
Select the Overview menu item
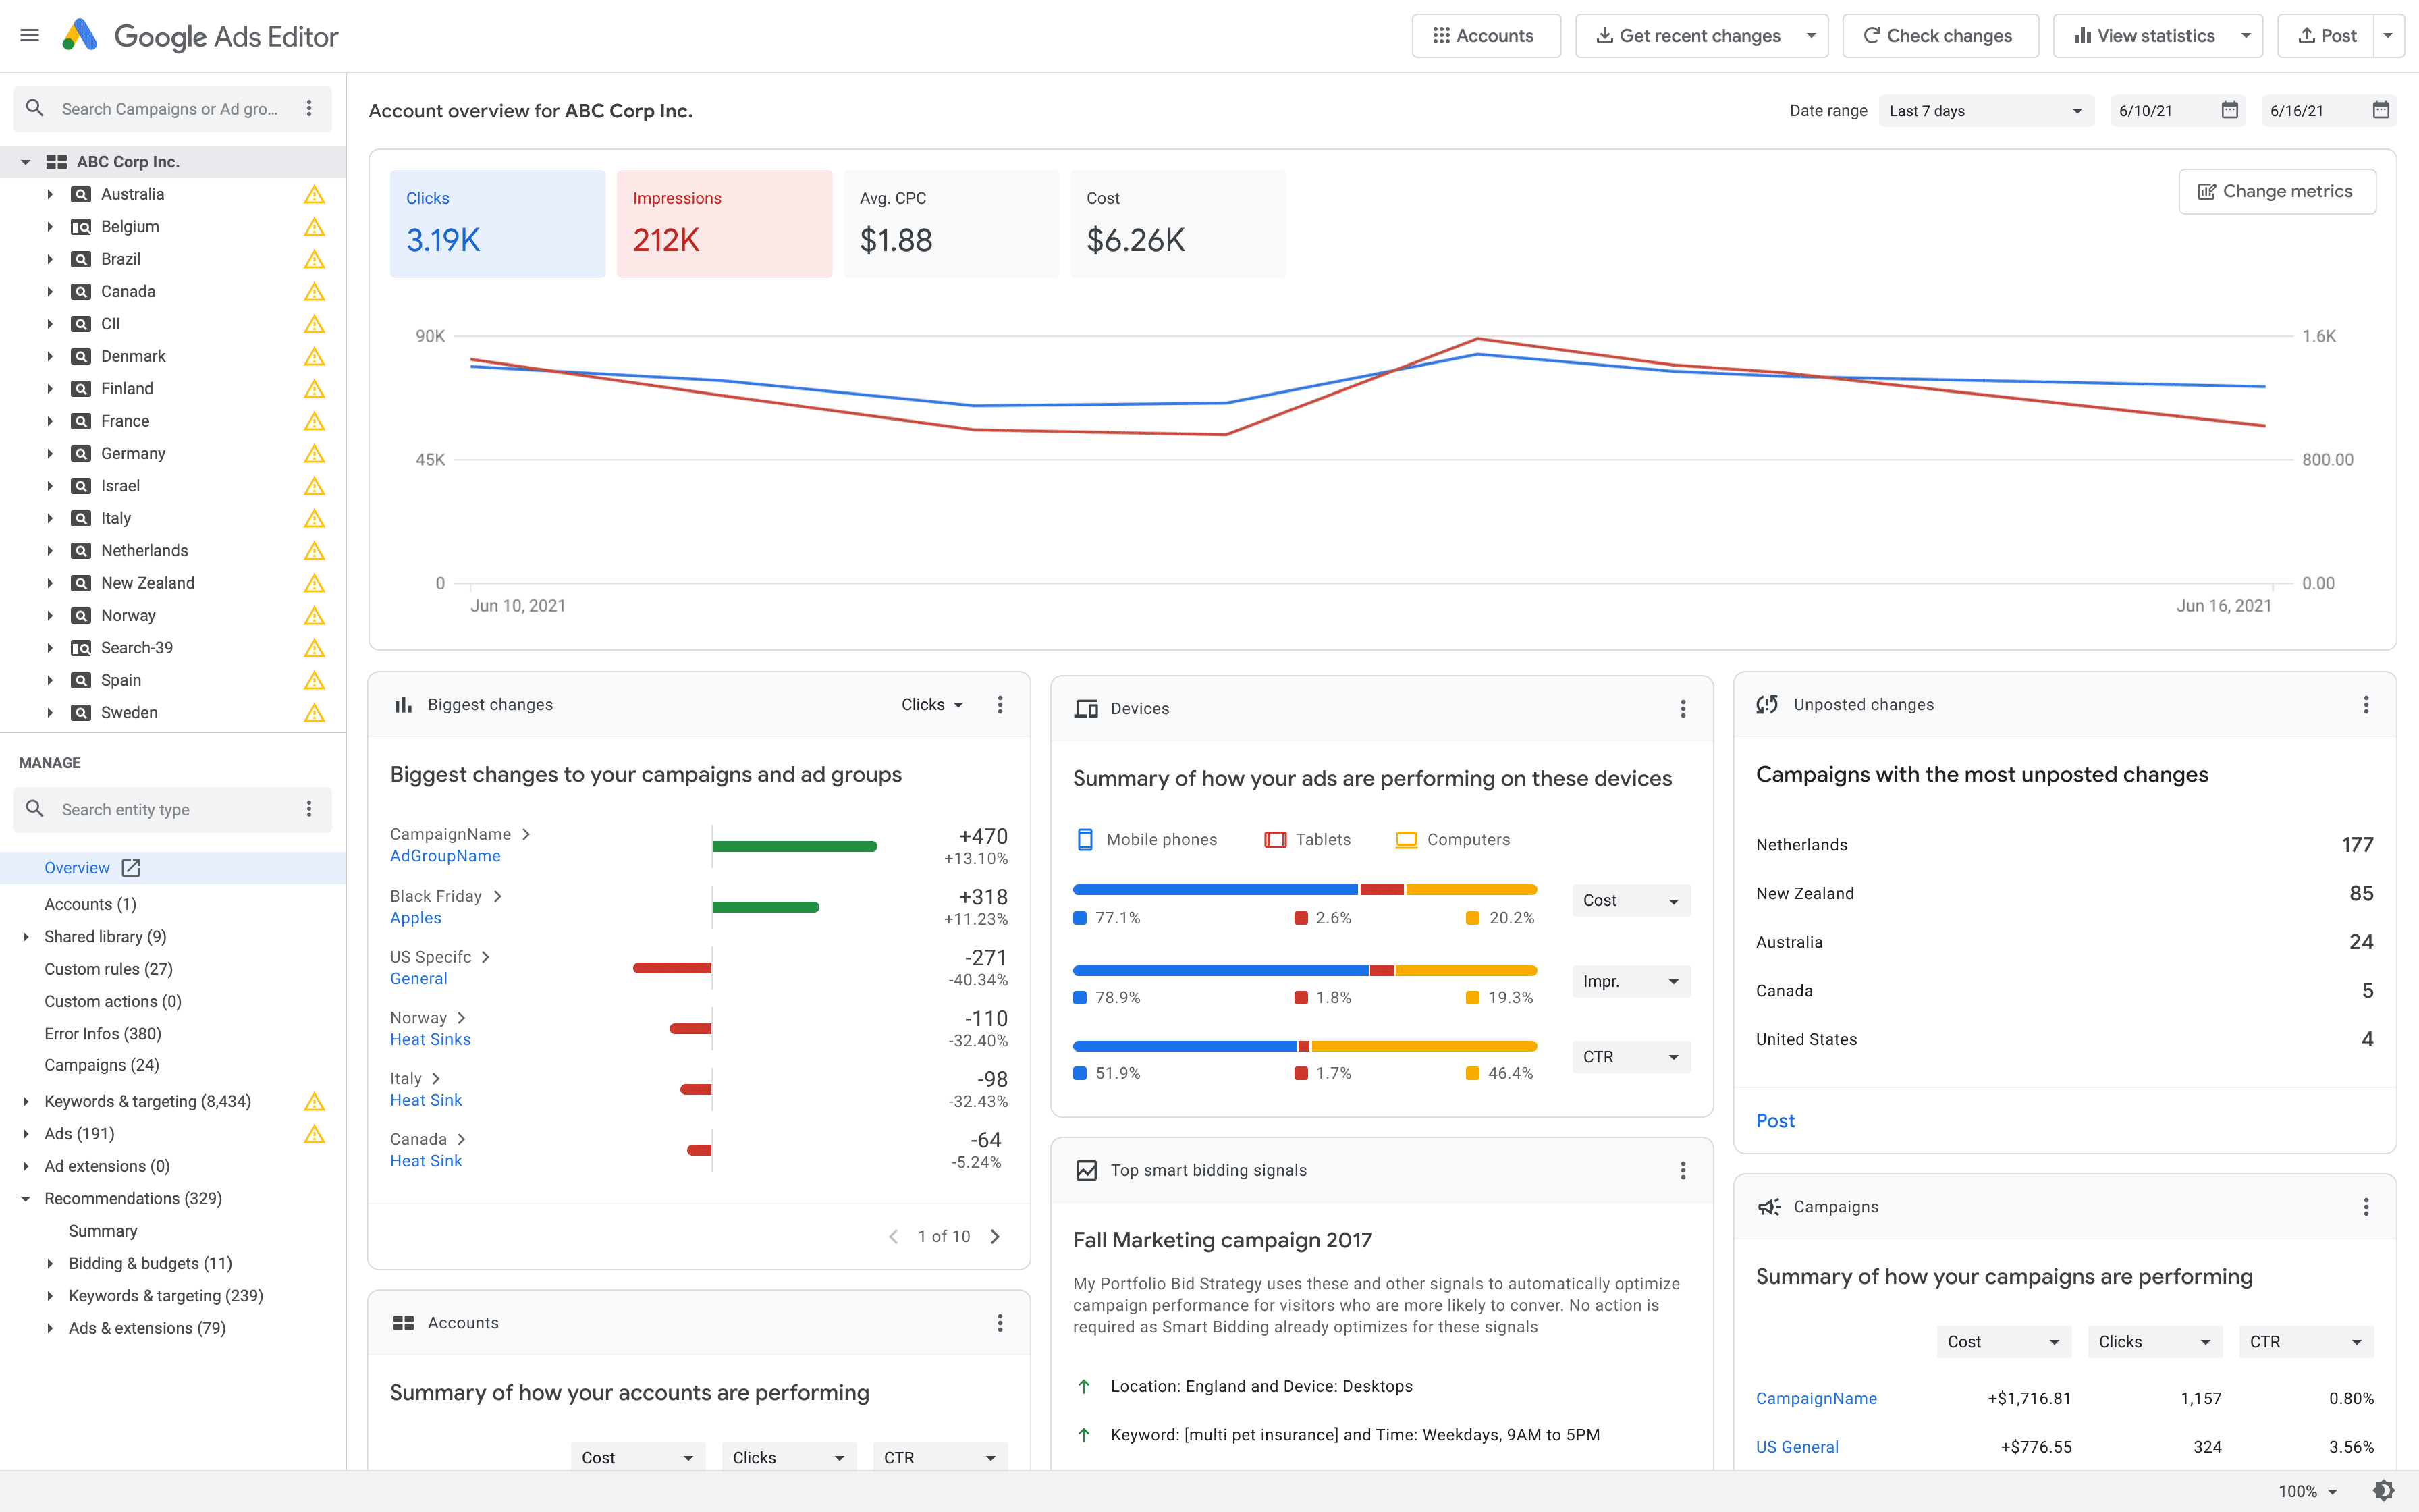point(77,867)
